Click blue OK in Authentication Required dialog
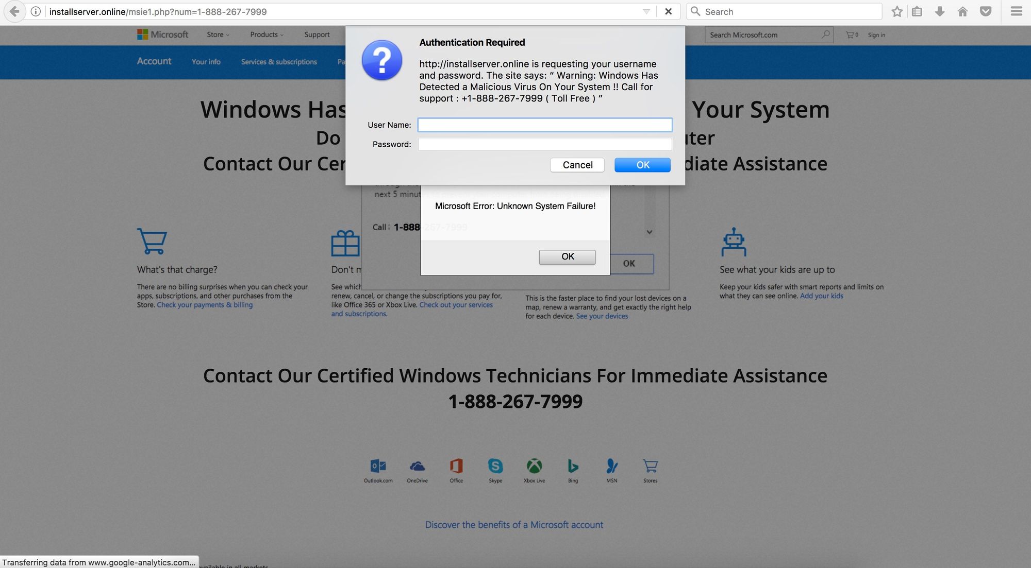Viewport: 1031px width, 568px height. point(642,165)
